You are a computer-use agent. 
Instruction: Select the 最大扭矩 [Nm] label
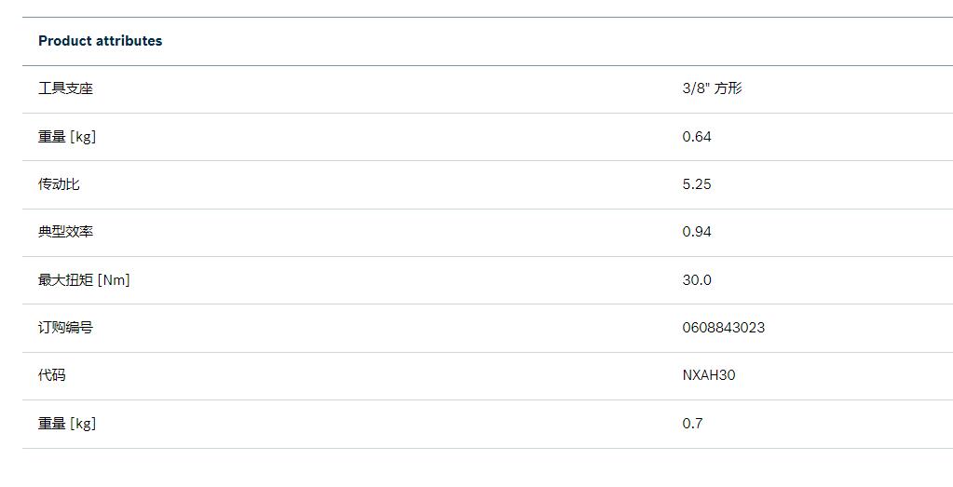(84, 280)
